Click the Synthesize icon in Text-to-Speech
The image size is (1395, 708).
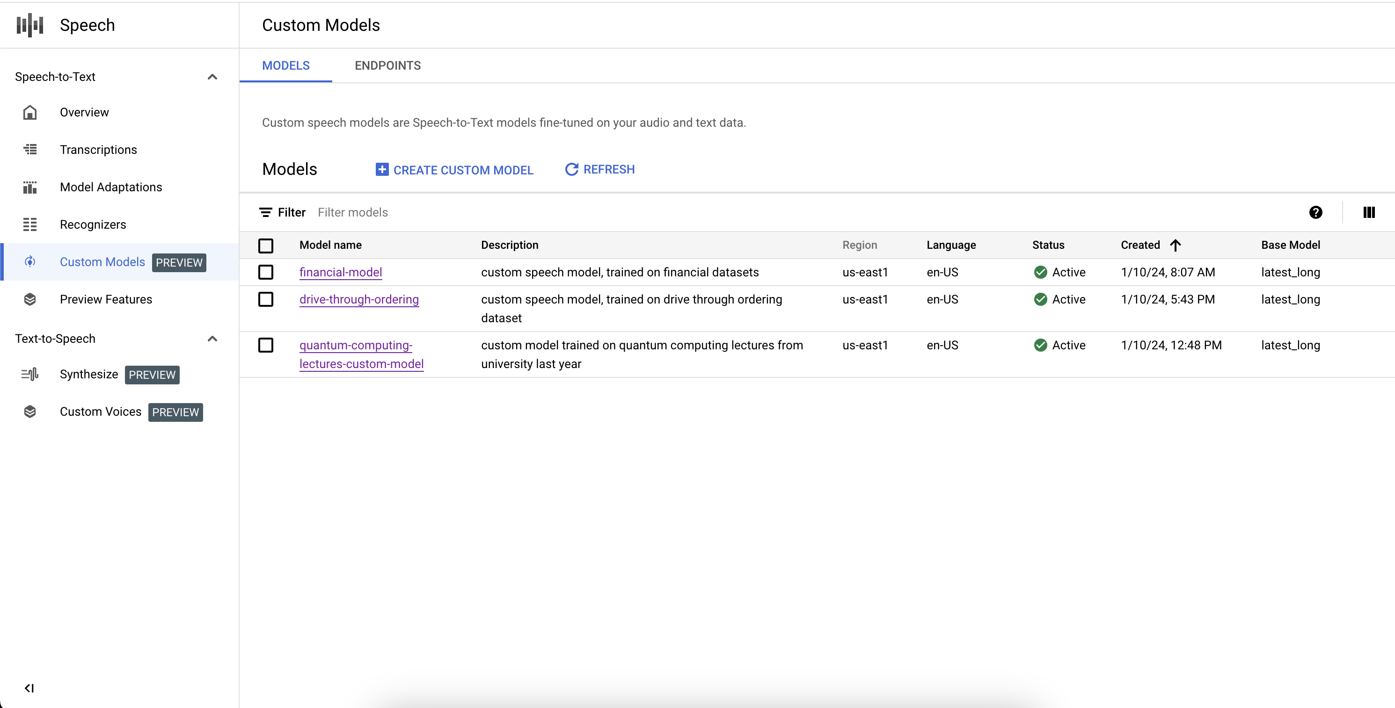coord(31,375)
